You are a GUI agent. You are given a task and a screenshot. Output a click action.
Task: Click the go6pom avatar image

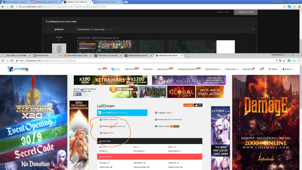point(59,48)
